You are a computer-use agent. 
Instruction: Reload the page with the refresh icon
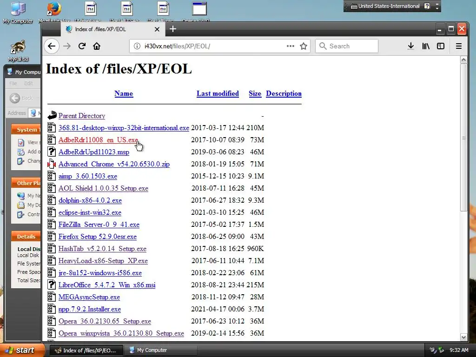[x=82, y=46]
